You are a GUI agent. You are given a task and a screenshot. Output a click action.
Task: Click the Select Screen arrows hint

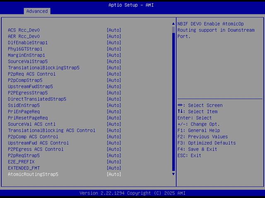pyautogui.click(x=200, y=106)
